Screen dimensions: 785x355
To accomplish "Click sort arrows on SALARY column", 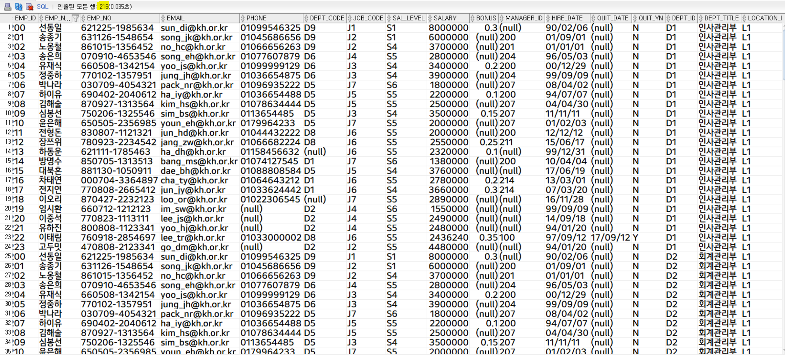I will 430,18.
